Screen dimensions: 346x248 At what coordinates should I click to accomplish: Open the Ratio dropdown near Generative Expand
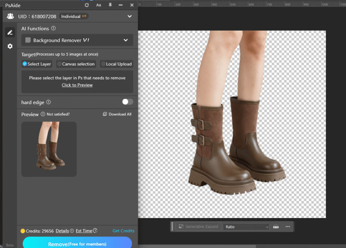246,226
